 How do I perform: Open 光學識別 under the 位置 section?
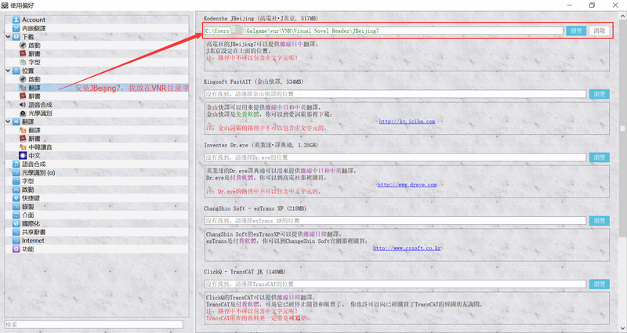pyautogui.click(x=23, y=113)
